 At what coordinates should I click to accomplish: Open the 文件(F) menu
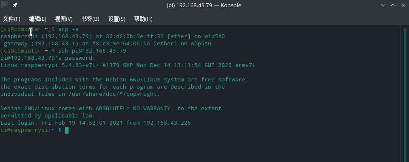pos(11,19)
